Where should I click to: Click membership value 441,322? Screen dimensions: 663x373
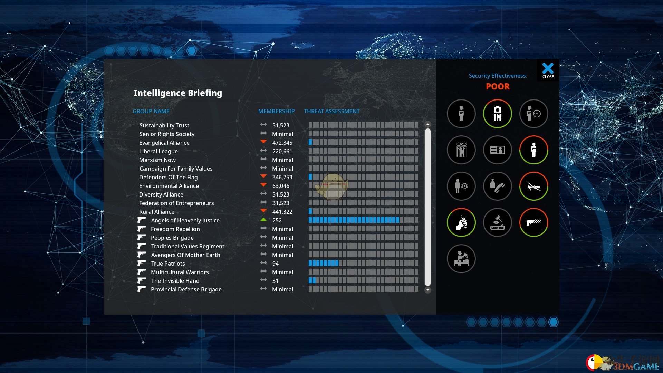pos(282,212)
